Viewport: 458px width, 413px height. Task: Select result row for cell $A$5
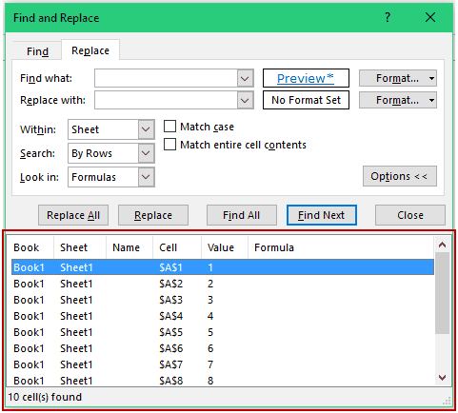223,332
